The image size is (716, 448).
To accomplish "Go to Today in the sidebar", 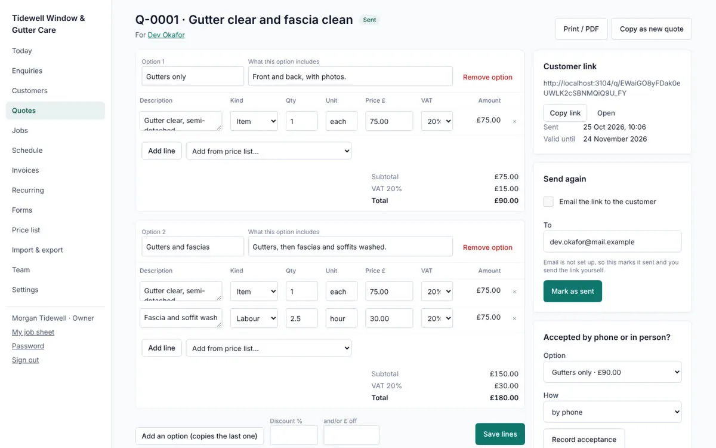I will coord(55,51).
